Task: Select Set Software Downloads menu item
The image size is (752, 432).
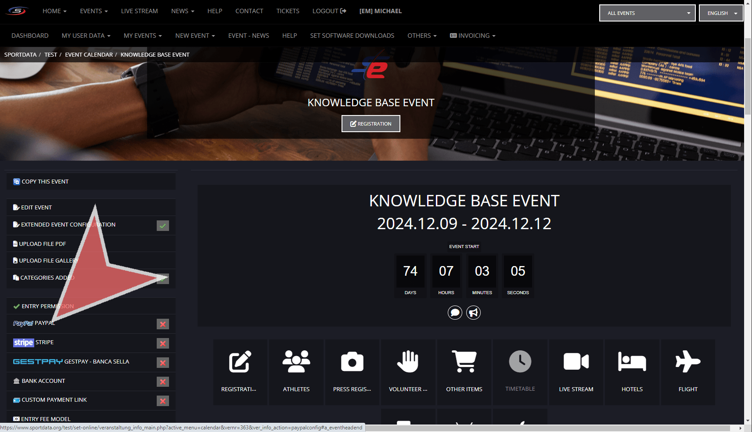Action: [352, 36]
